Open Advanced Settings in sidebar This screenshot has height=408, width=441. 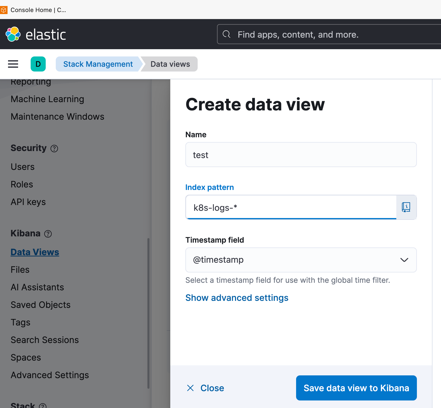coord(50,375)
